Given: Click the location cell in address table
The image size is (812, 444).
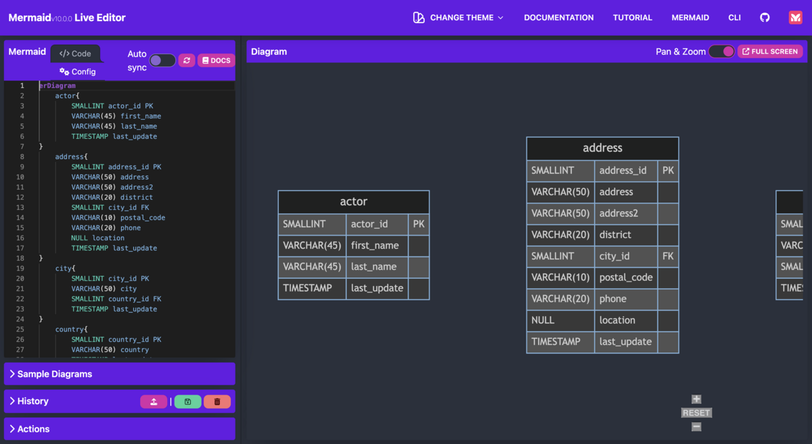Looking at the screenshot, I should pos(626,320).
